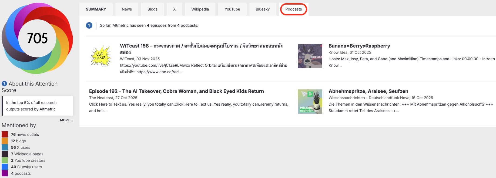Click the MORE... expander link
This screenshot has width=496, height=178.
pos(66,120)
